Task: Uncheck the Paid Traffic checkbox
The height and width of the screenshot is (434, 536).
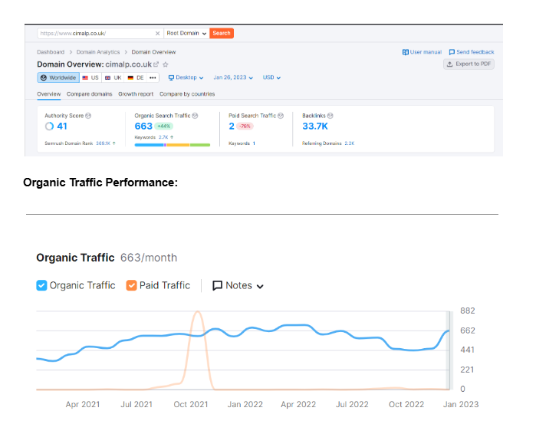Action: 131,285
